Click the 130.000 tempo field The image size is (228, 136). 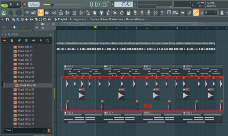(34, 4)
